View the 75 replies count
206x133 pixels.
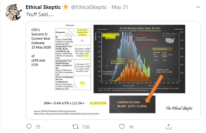[x=38, y=127]
